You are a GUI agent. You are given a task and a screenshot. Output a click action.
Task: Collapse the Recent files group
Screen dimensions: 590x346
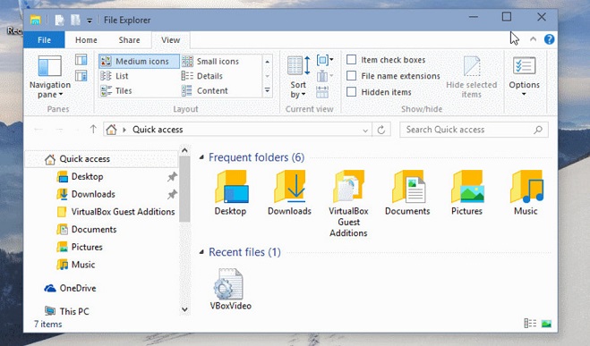point(201,252)
